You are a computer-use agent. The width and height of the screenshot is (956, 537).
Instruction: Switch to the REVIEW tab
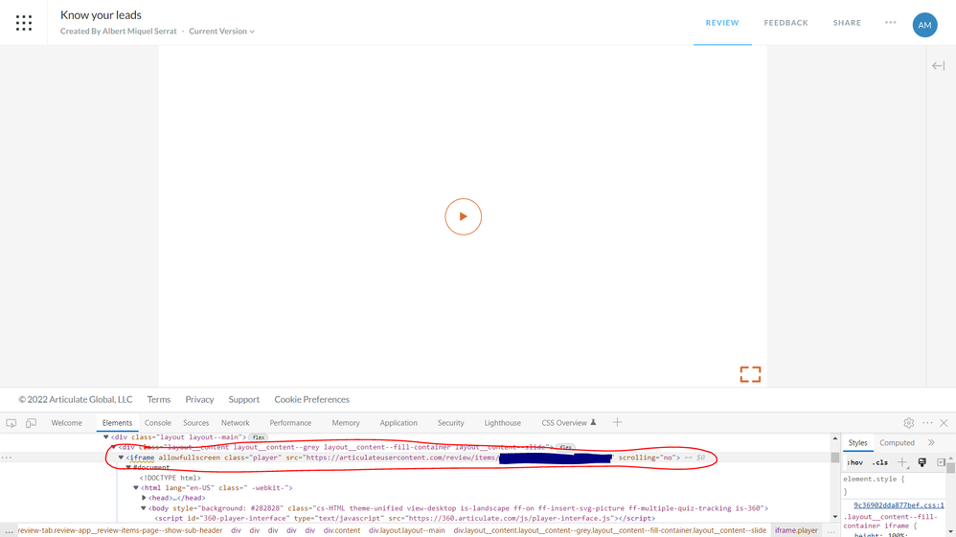722,23
